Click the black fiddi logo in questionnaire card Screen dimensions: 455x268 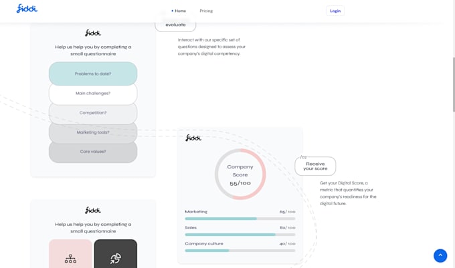coord(93,33)
